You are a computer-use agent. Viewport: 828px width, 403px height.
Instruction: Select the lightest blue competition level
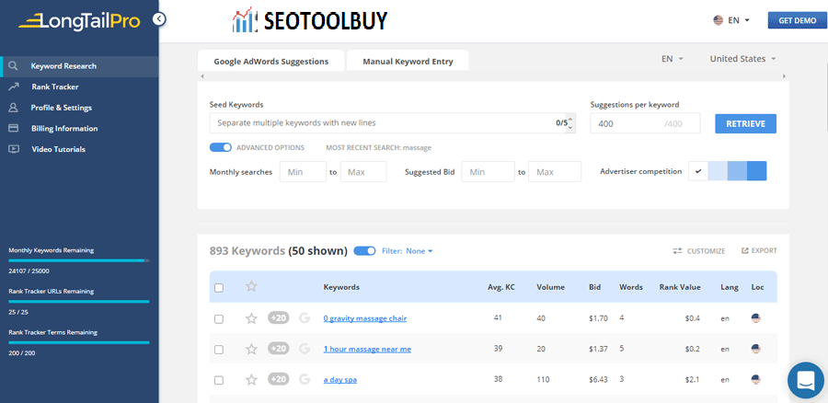[x=718, y=171]
